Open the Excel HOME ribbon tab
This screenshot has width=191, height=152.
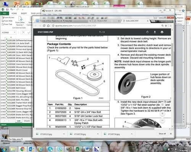[x=14, y=13]
